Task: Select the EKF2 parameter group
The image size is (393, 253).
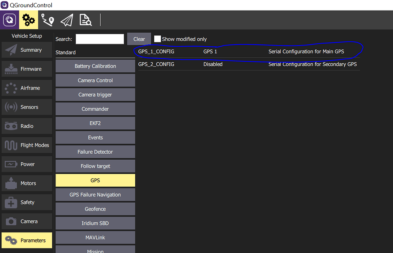Action: click(95, 123)
